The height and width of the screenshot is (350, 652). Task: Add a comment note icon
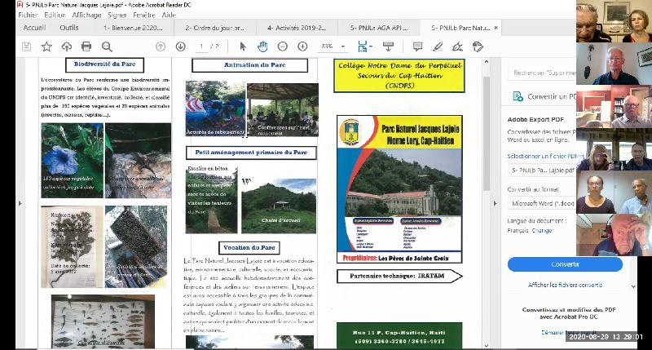coord(417,47)
